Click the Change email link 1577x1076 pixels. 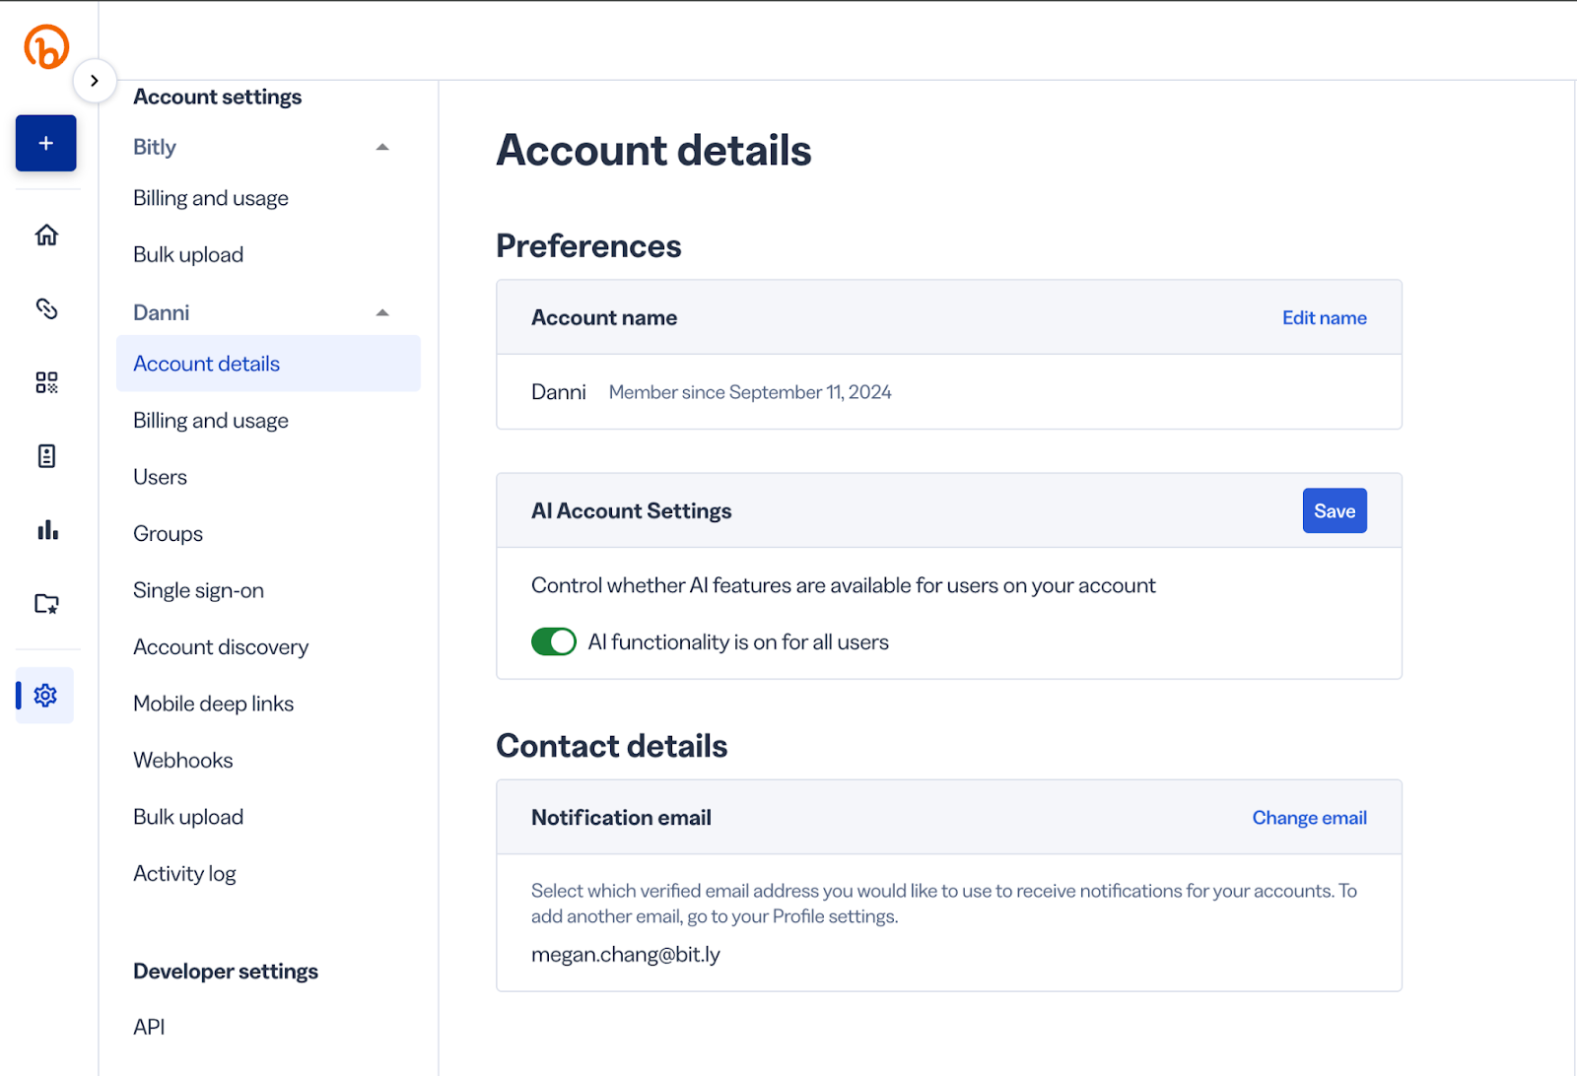pos(1309,818)
